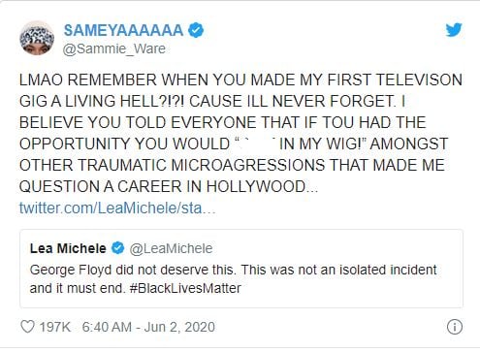Image resolution: width=480 pixels, height=352 pixels.
Task: Click the OTHER TRAUMATIC MICROAGRESSIONS line
Action: pyautogui.click(x=232, y=165)
